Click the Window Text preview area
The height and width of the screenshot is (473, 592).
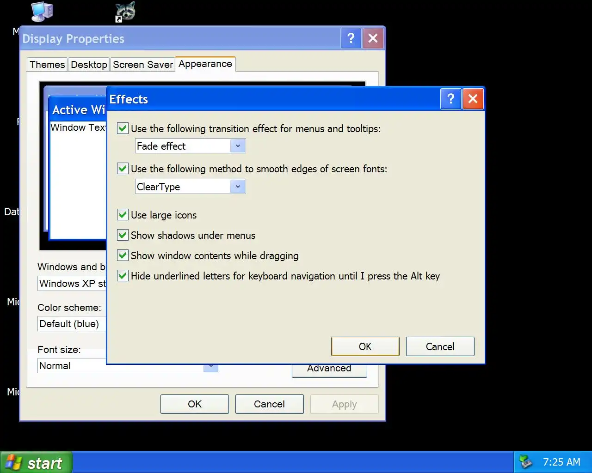[x=78, y=180]
